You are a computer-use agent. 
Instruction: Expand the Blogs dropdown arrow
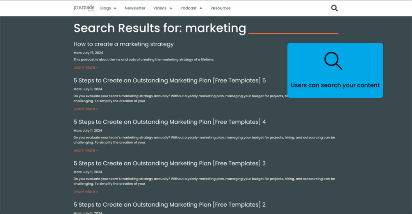click(x=115, y=8)
